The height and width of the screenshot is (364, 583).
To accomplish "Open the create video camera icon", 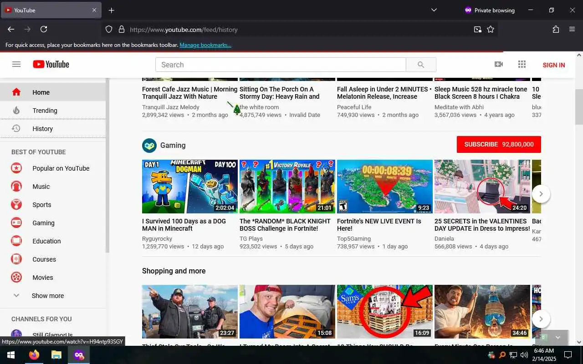I will (x=499, y=64).
